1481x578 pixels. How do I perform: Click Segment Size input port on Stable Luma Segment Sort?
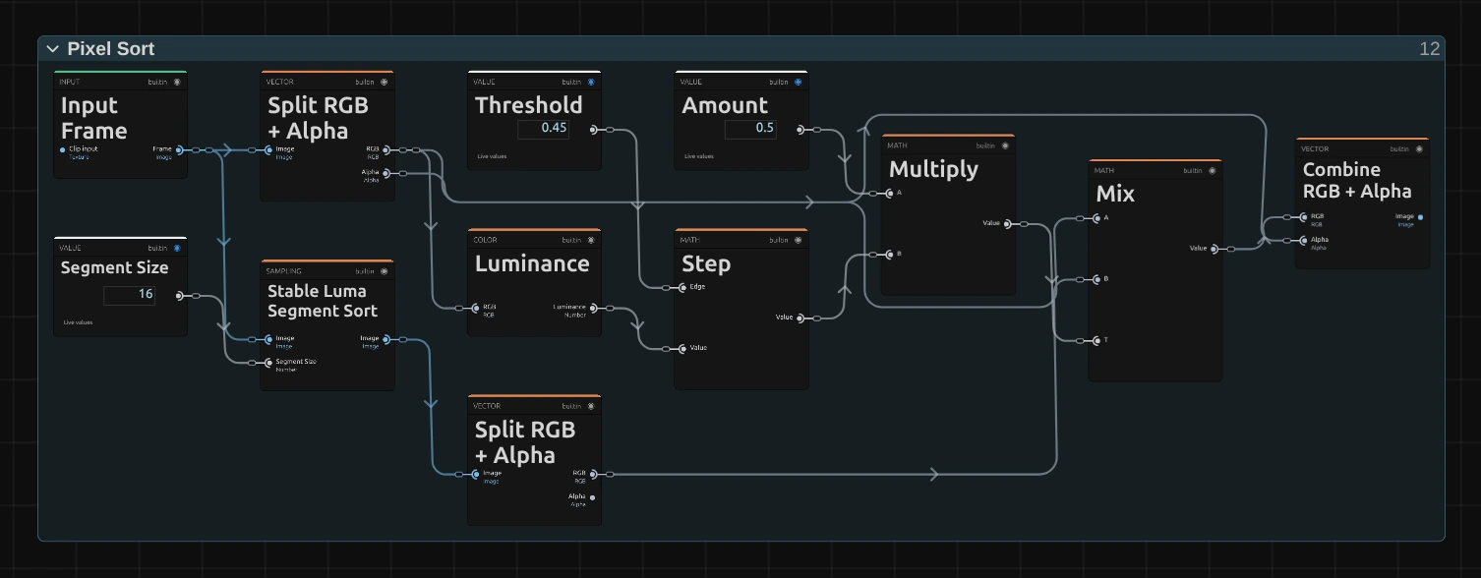click(x=268, y=363)
